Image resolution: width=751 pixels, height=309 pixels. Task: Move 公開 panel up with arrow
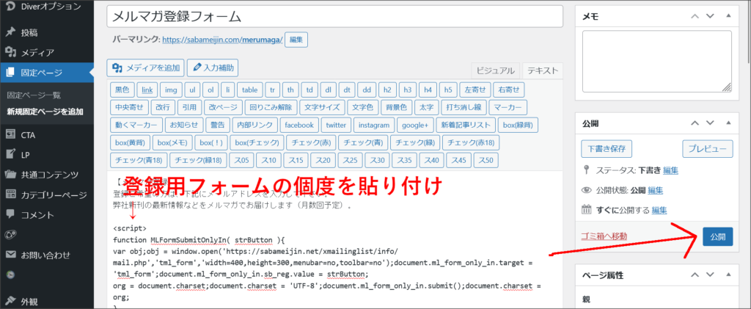pos(695,123)
